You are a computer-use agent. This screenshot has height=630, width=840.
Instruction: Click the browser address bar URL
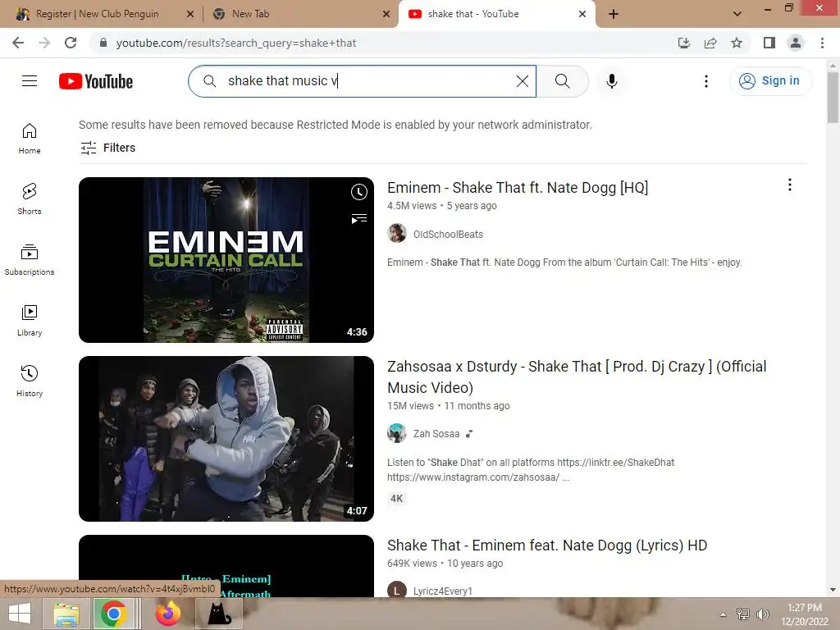point(235,43)
